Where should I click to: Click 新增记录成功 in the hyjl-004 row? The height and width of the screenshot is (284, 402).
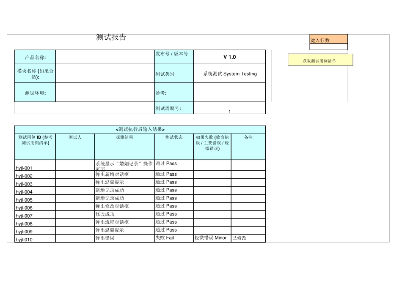click(x=124, y=191)
